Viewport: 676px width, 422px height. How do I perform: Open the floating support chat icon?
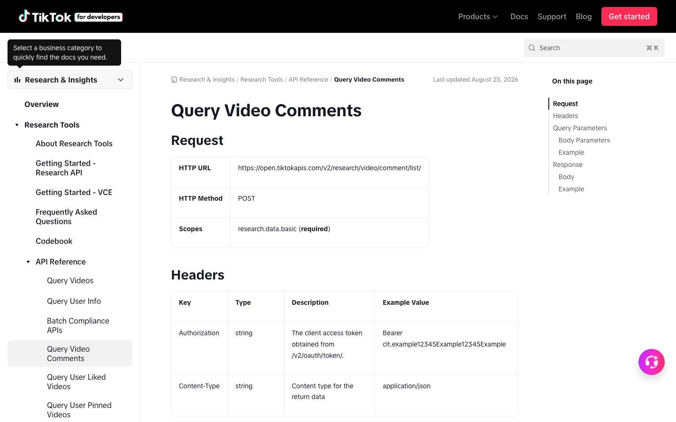point(651,362)
